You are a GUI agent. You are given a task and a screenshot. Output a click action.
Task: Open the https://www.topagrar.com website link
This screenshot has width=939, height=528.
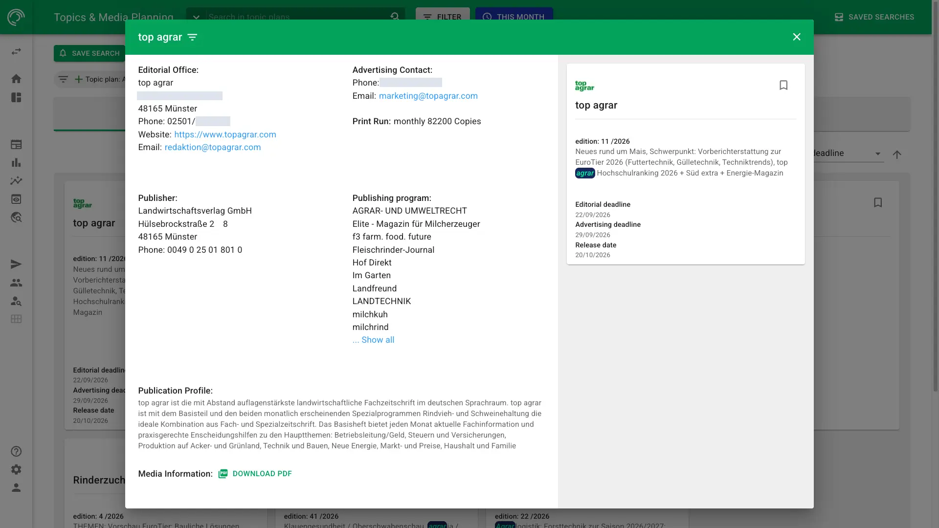pos(225,134)
